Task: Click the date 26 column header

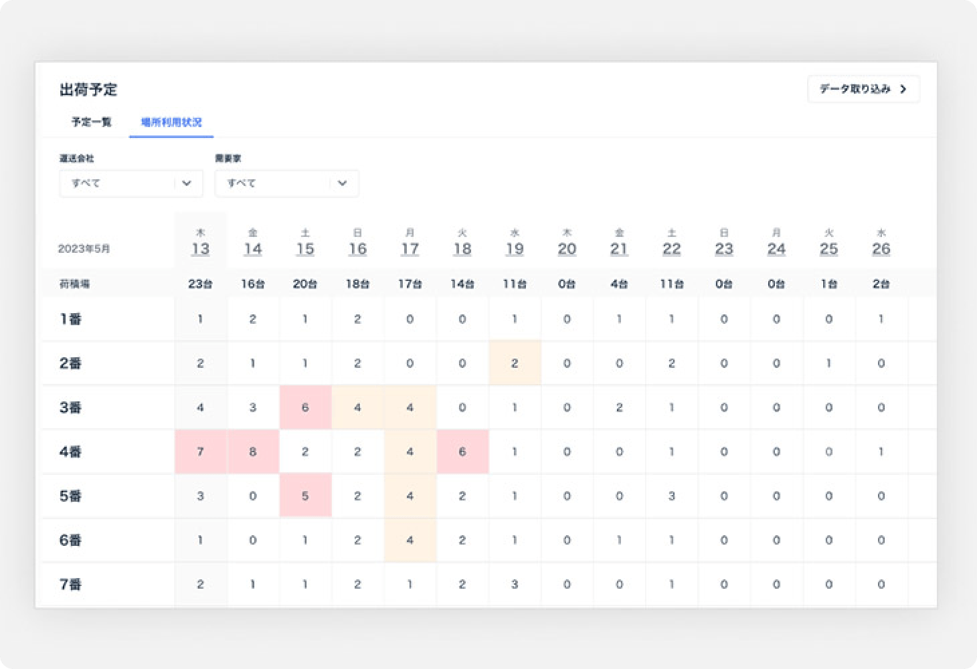Action: pyautogui.click(x=881, y=243)
